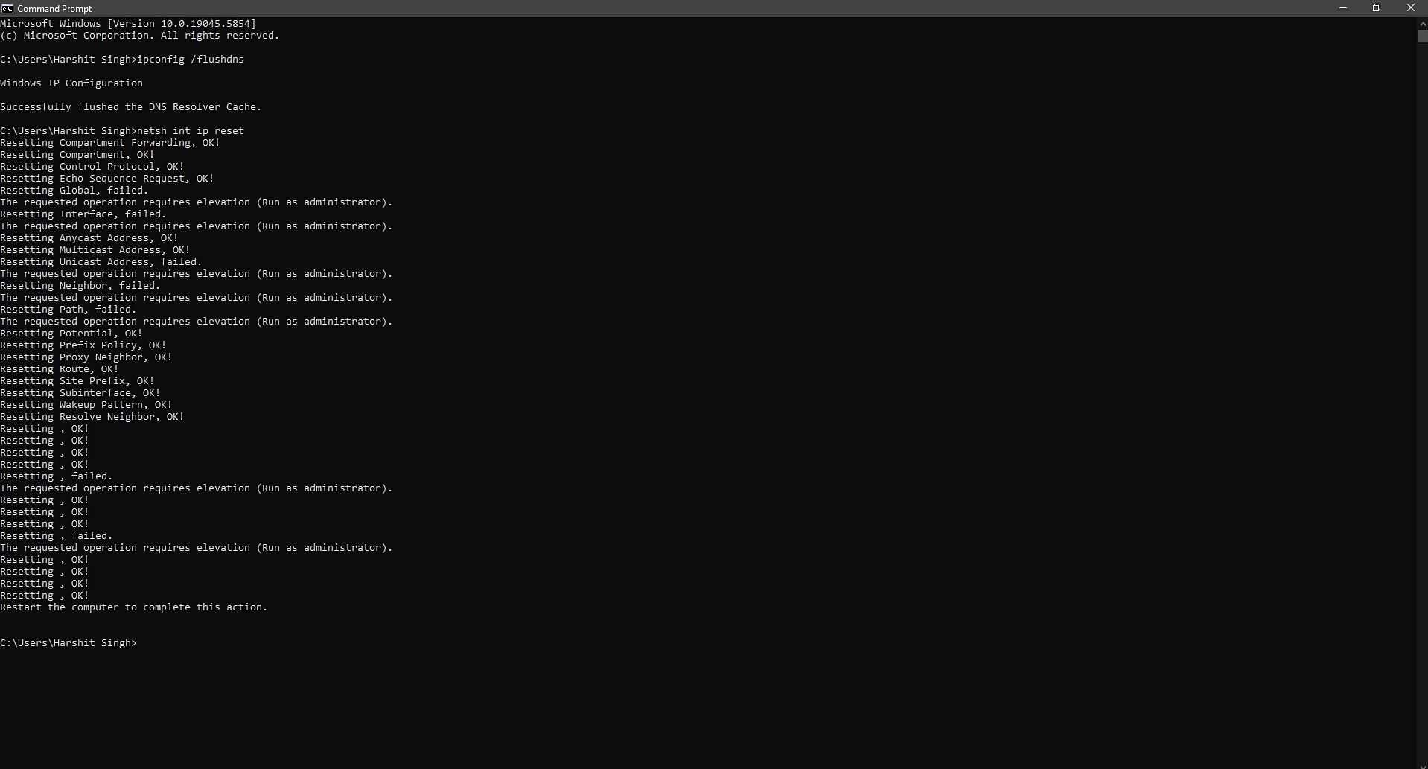
Task: Click 'Resetting Site Prefix, OK!' line
Action: coord(77,381)
